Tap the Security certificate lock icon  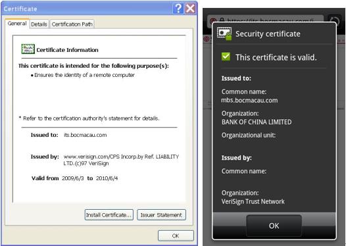224,34
